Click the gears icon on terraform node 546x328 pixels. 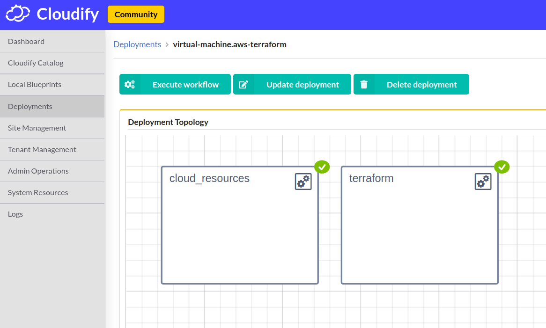(x=483, y=182)
